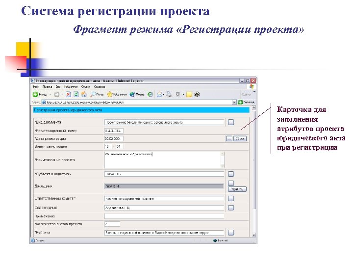
Task: Open the Файл menu
Action: click(36, 87)
